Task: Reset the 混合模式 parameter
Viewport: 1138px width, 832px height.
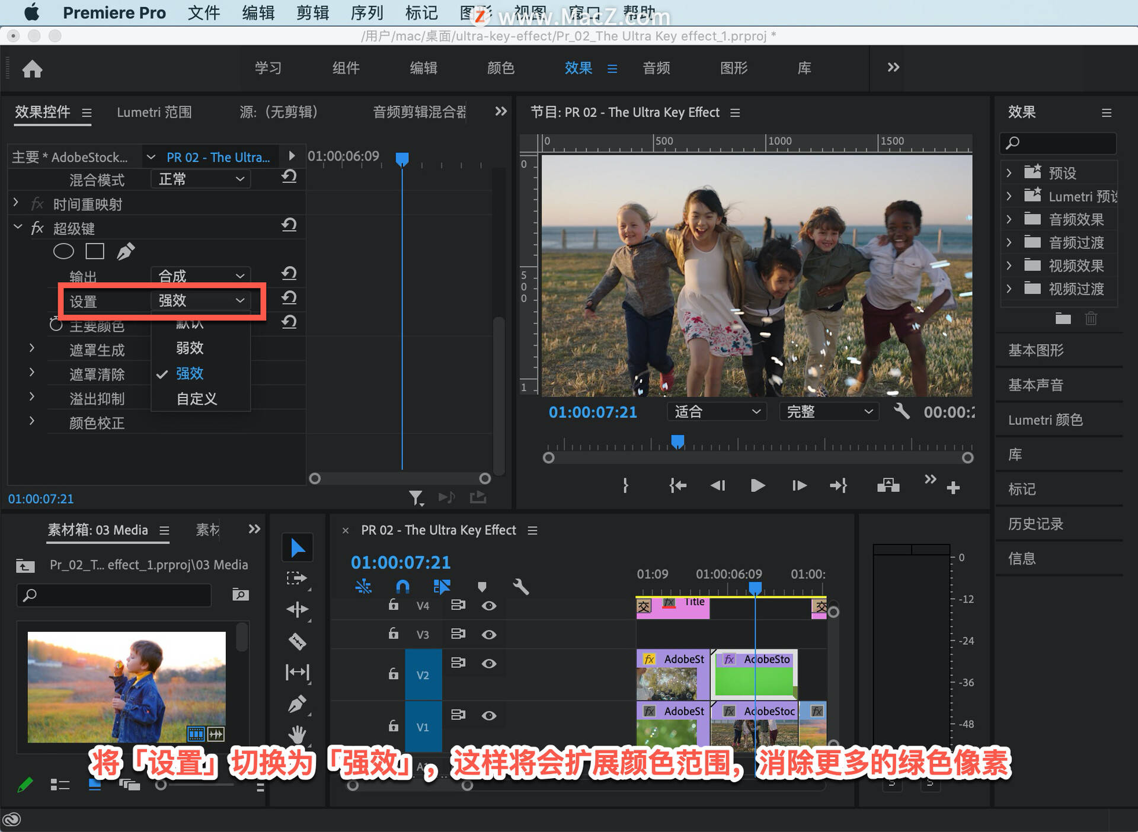Action: (289, 176)
